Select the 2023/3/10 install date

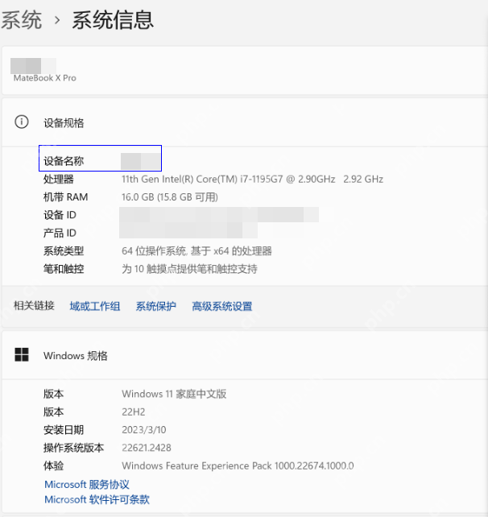(x=144, y=430)
